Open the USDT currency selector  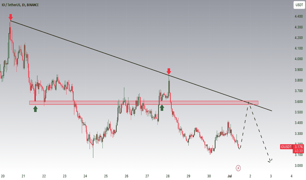click(299, 5)
